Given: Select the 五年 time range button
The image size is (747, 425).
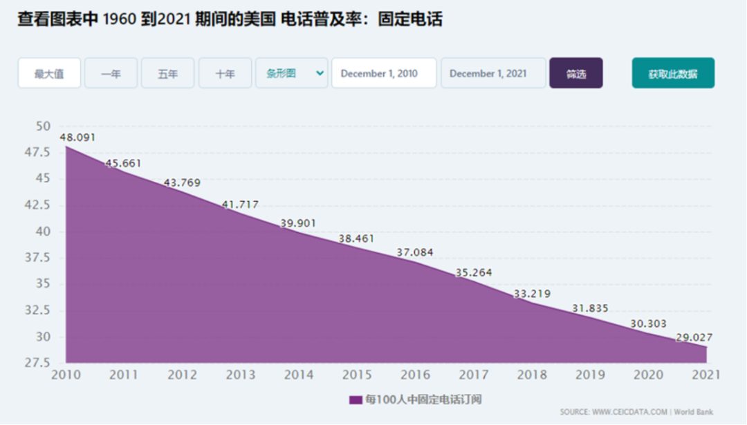Looking at the screenshot, I should 167,73.
